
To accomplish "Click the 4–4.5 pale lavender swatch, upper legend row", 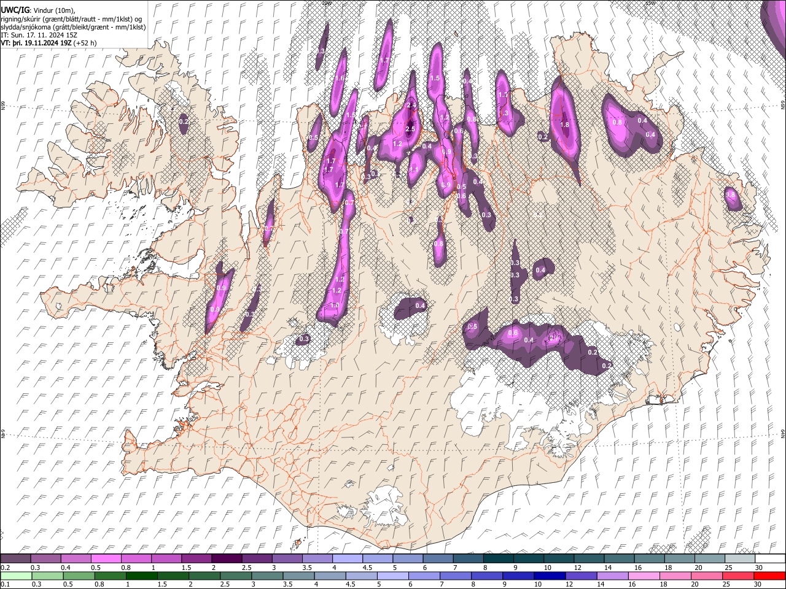I will [x=347, y=558].
